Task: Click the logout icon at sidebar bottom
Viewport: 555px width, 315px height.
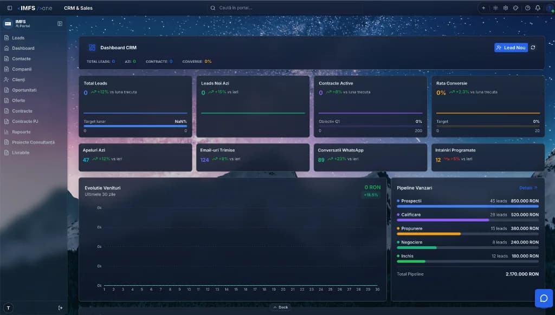Action: (60, 308)
